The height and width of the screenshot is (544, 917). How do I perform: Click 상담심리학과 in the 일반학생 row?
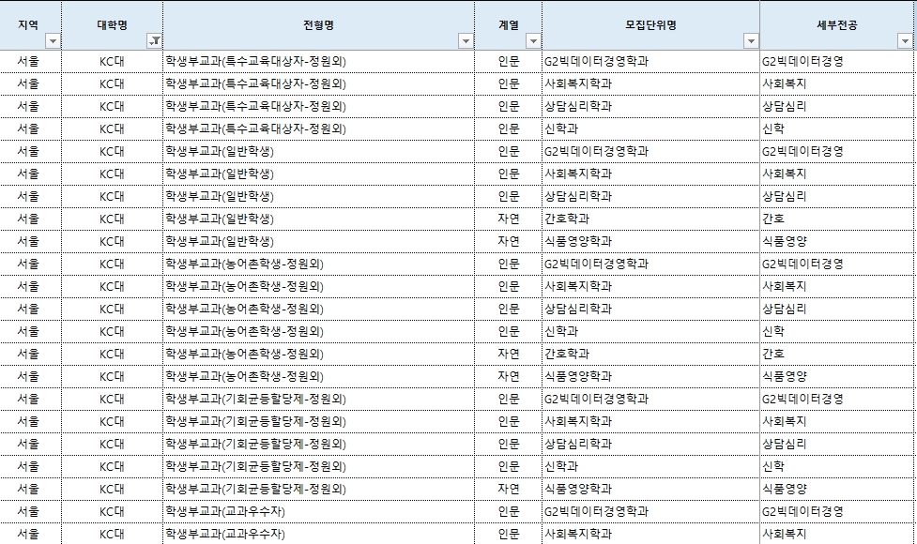[x=578, y=196]
